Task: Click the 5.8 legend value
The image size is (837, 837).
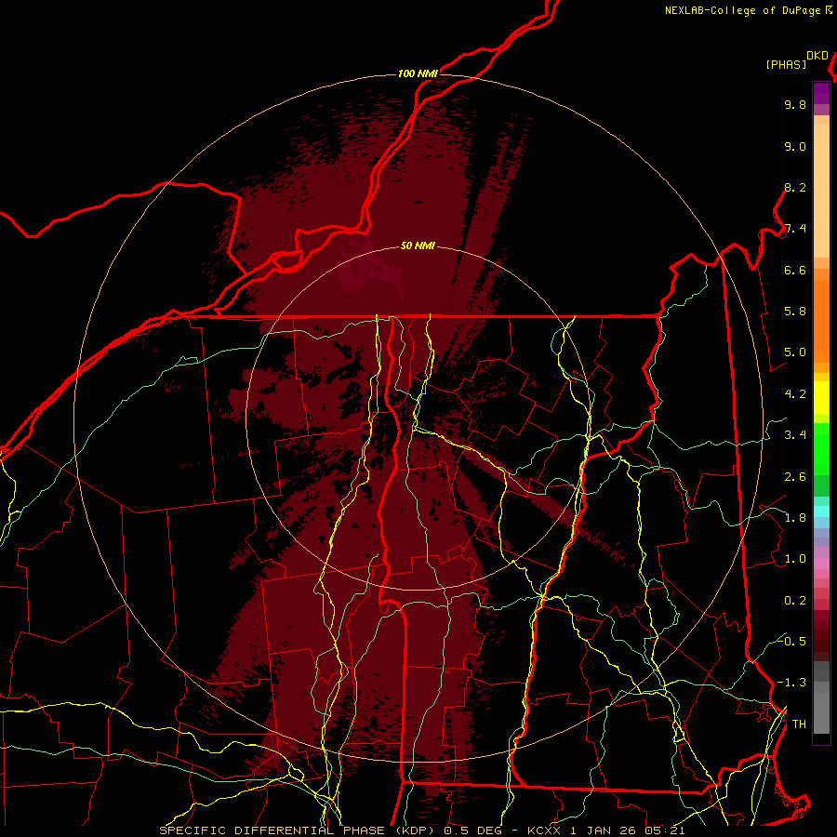Action: click(x=795, y=312)
